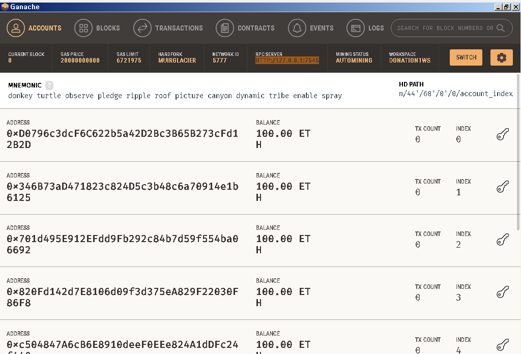Click the current block value 0

click(10, 61)
